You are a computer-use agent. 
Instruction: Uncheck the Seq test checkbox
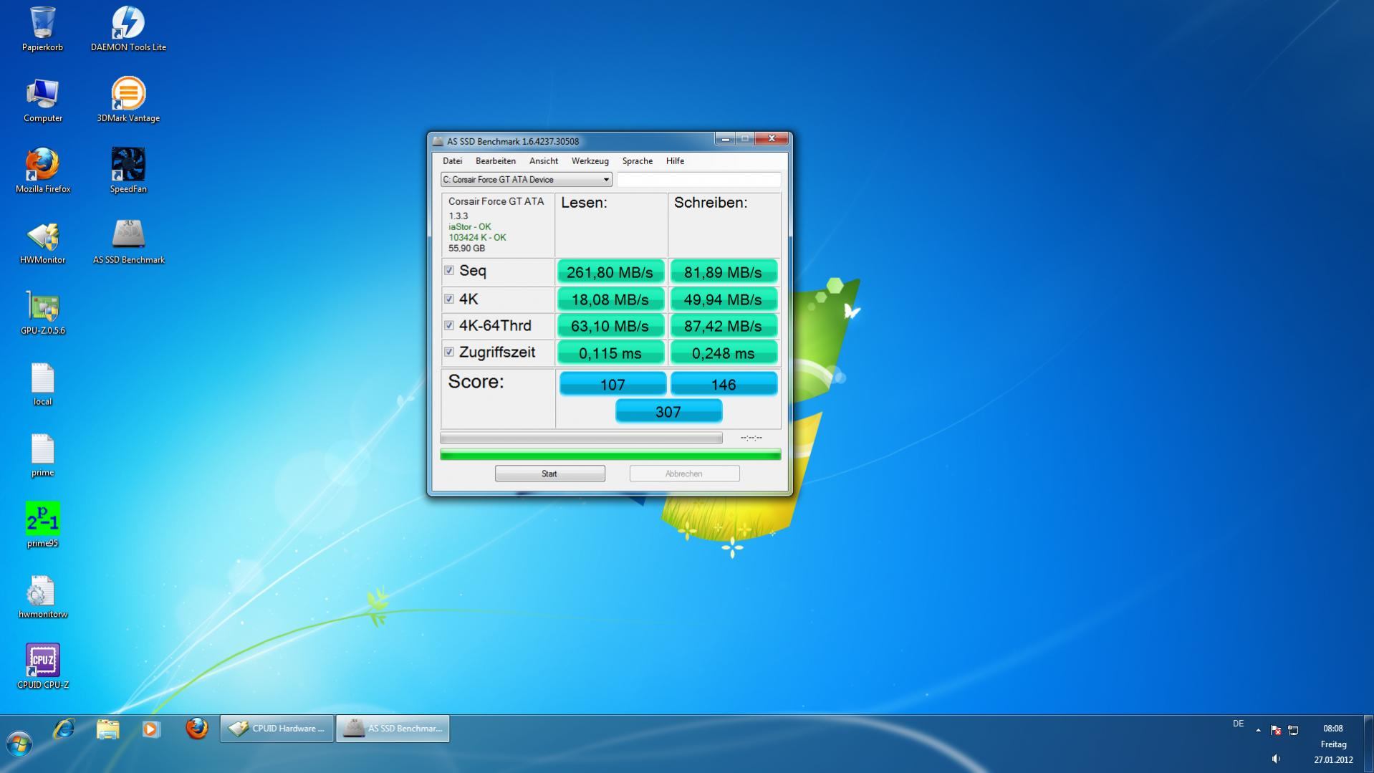449,271
